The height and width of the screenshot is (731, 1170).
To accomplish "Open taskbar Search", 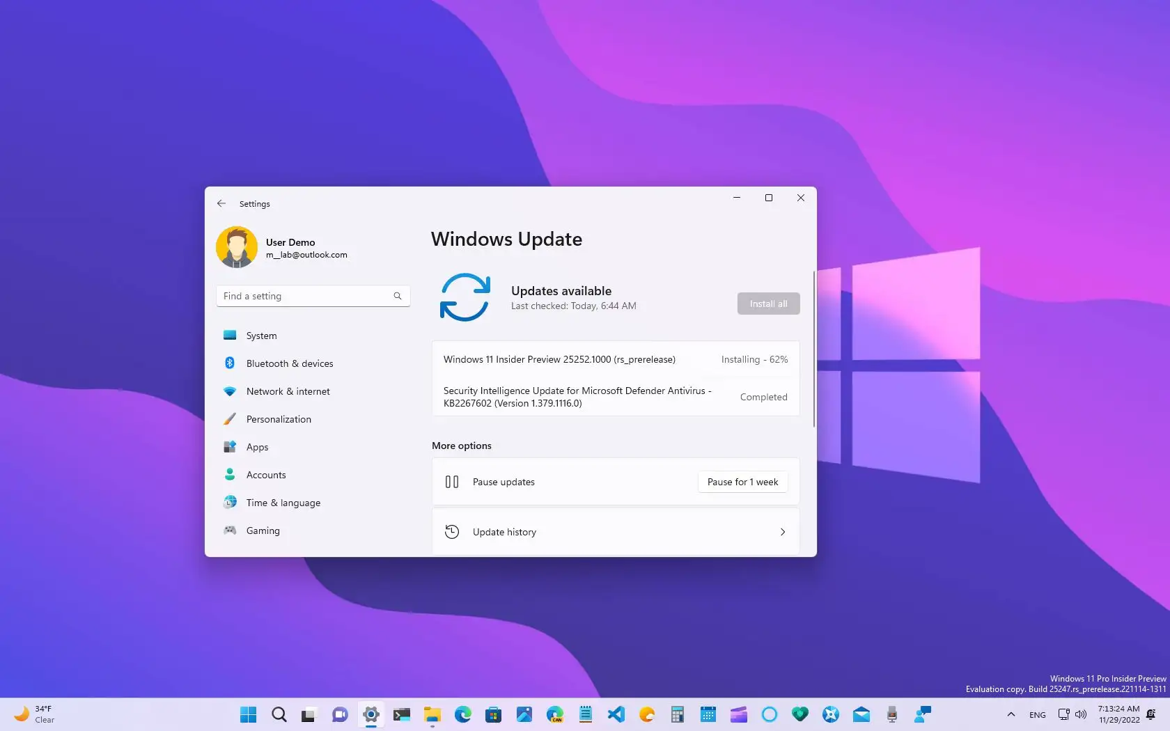I will (x=279, y=714).
